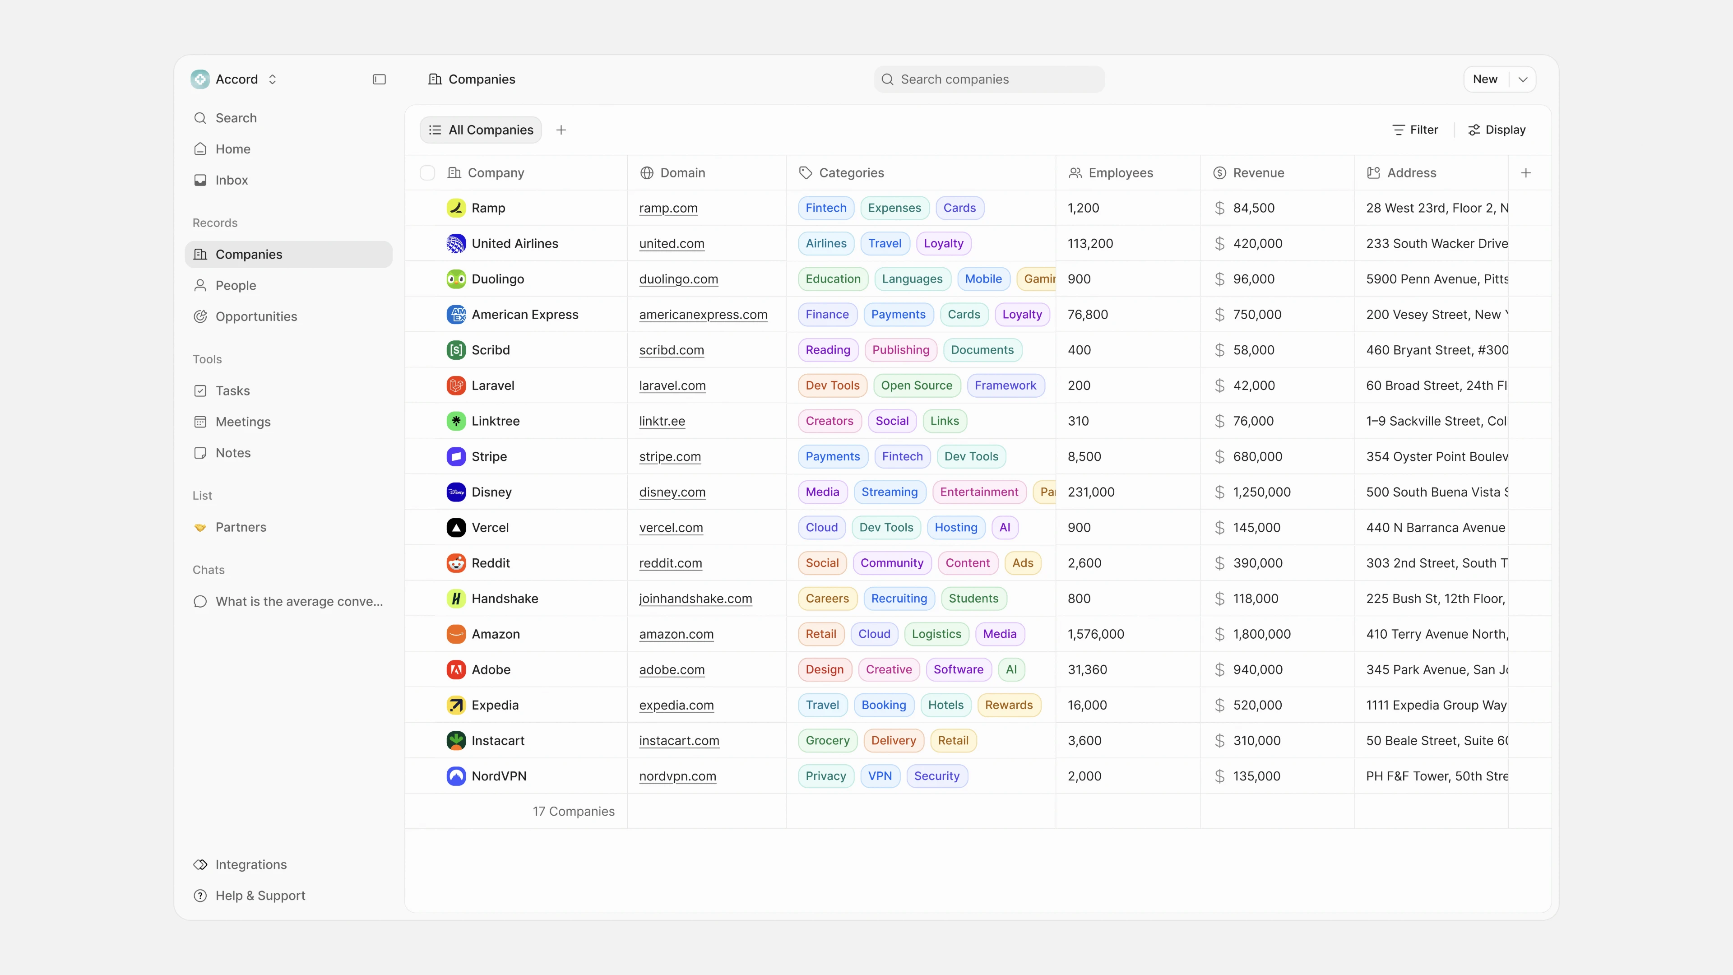Viewport: 1733px width, 975px height.
Task: Click the Publishing tag in Scribd row
Action: (x=901, y=350)
